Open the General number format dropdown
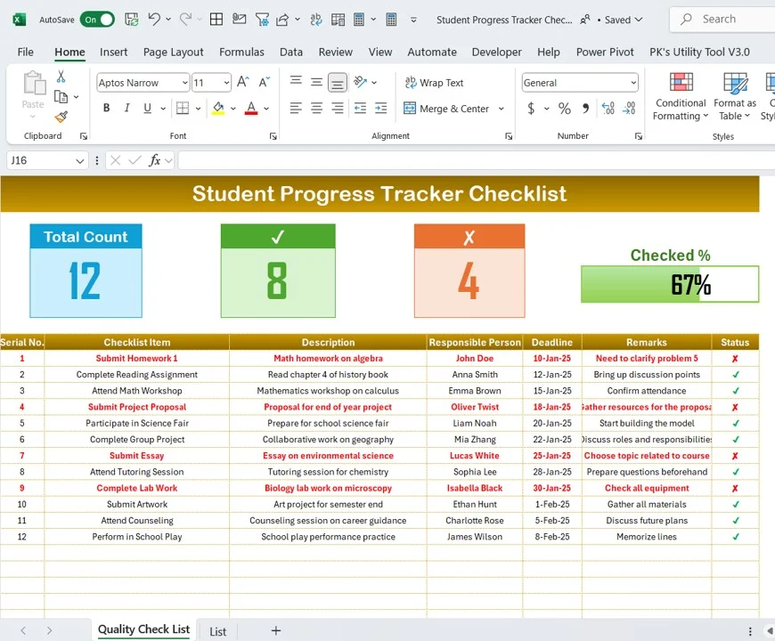The image size is (775, 641). pos(633,83)
